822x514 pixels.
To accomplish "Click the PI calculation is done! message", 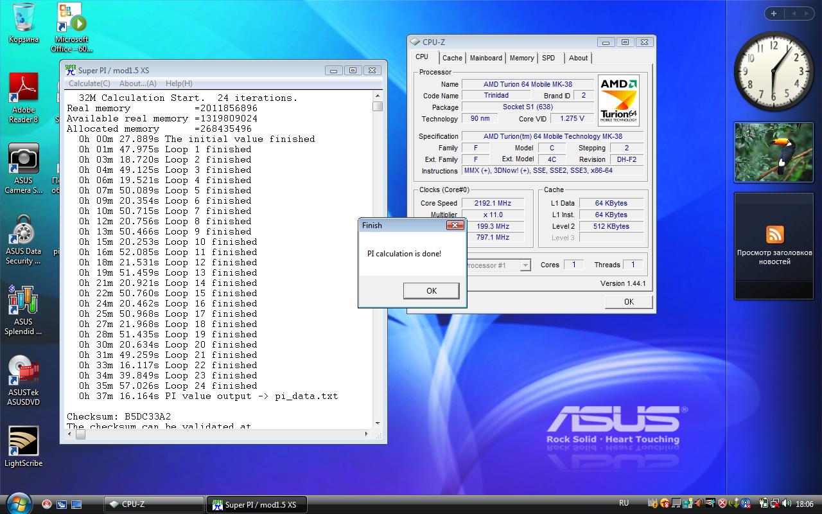I will pos(404,253).
